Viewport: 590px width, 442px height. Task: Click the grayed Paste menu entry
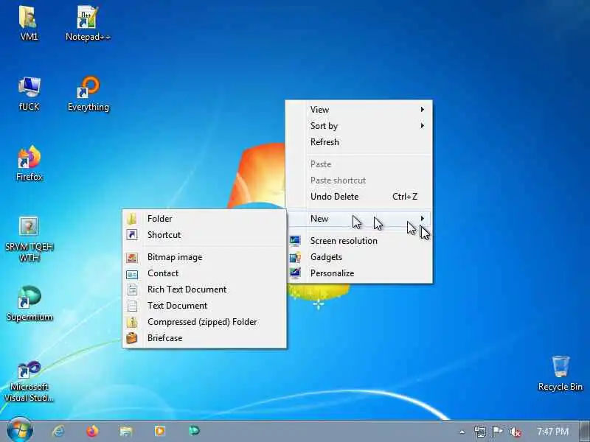[358, 164]
